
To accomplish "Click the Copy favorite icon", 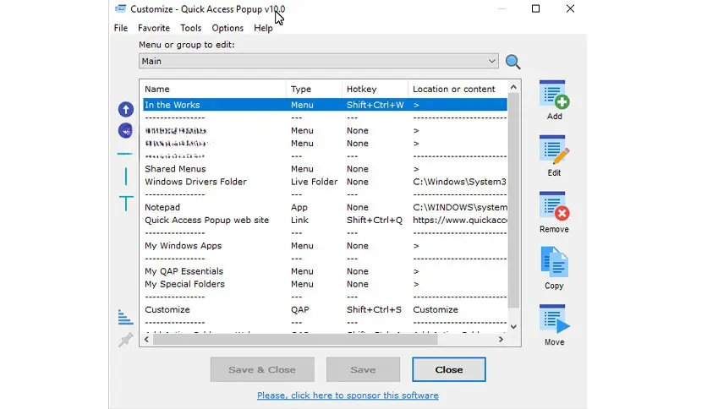I will pos(554,262).
